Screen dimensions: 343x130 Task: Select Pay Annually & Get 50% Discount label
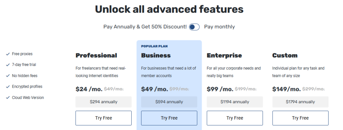coord(145,27)
